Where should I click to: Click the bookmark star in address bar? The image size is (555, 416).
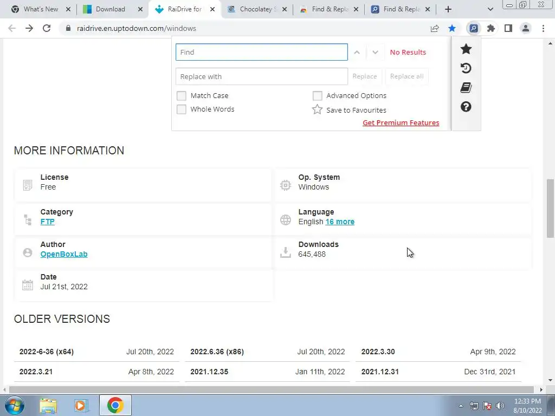pyautogui.click(x=452, y=28)
